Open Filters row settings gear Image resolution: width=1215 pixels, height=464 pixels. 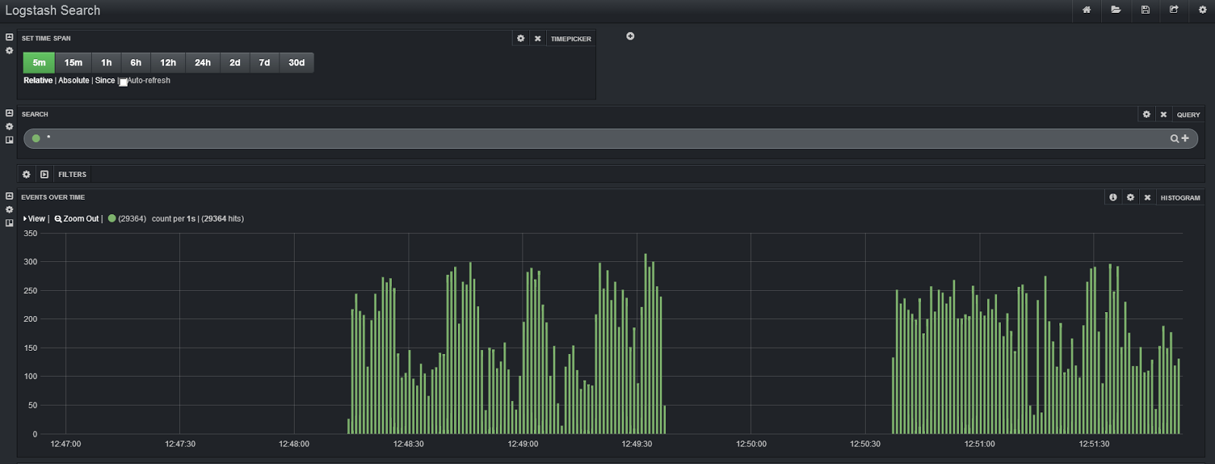pyautogui.click(x=27, y=174)
